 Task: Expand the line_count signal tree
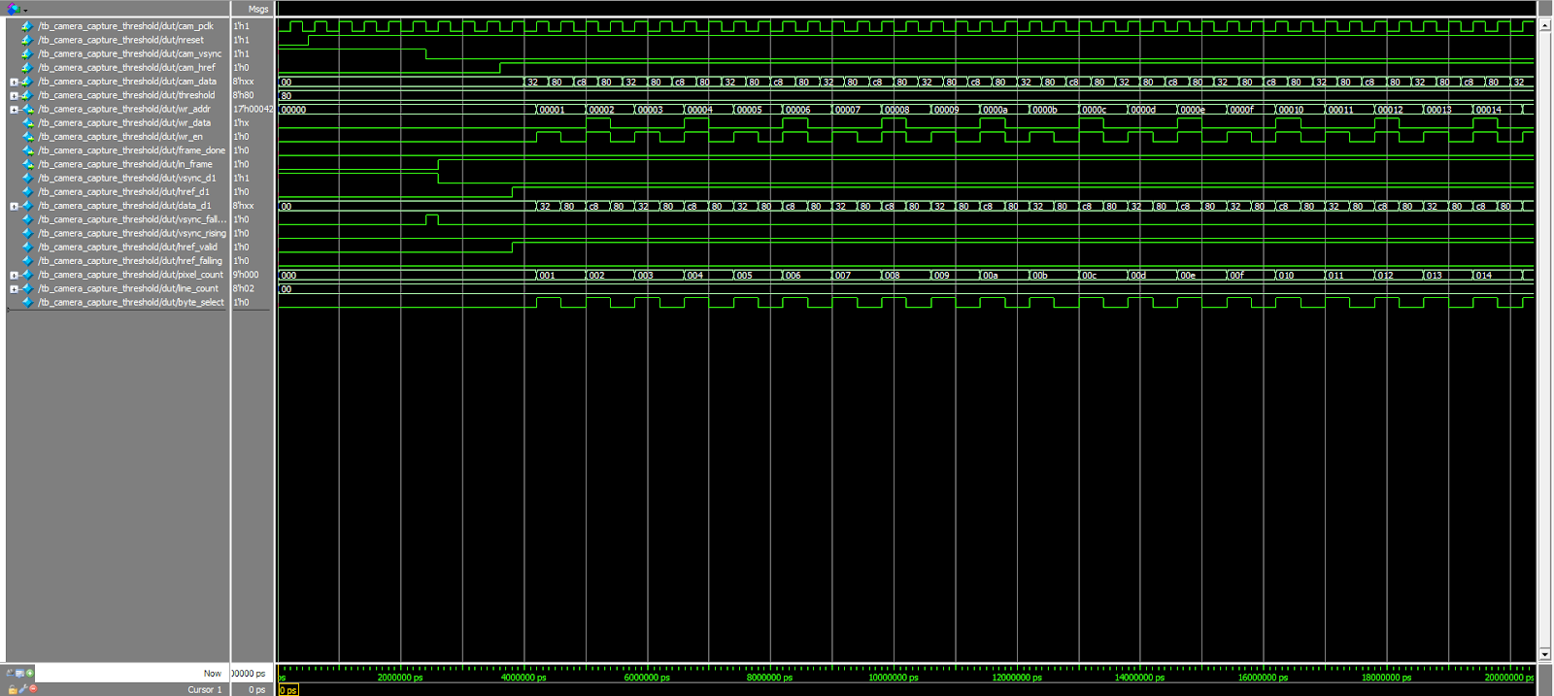14,289
